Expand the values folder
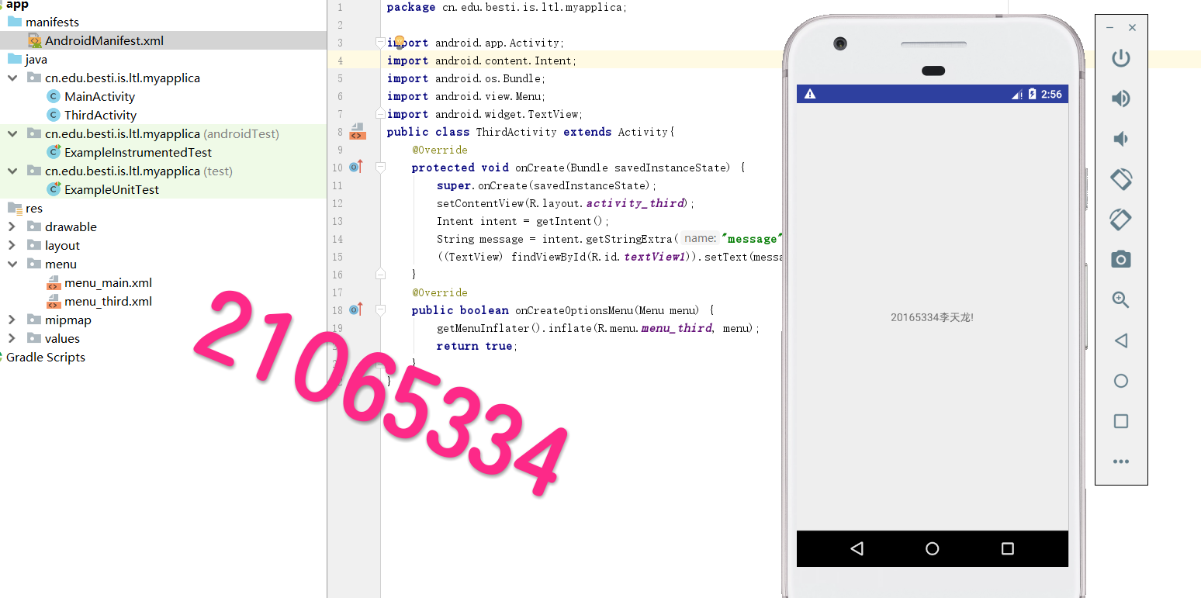The width and height of the screenshot is (1201, 598). click(12, 338)
